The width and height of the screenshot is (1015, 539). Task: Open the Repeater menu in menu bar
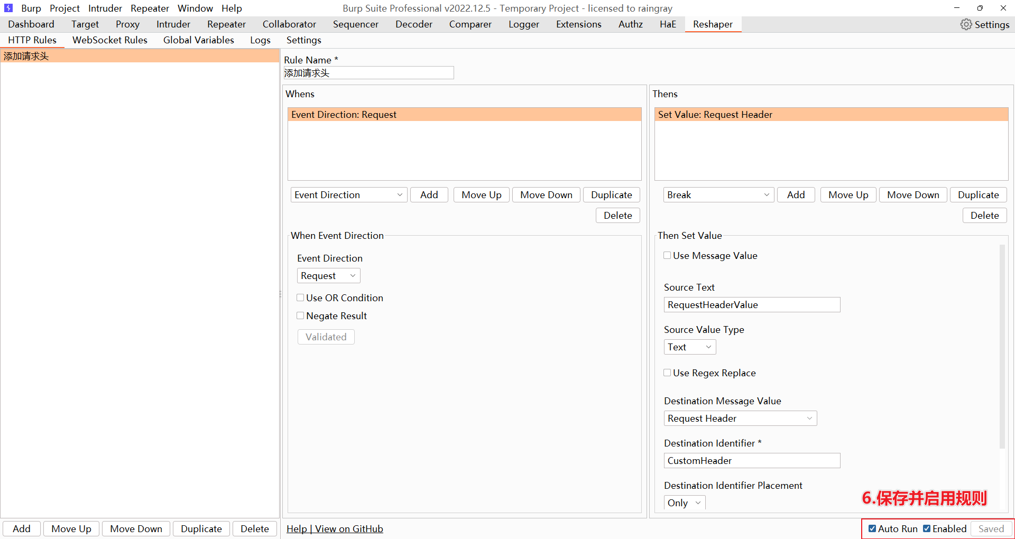coord(150,8)
